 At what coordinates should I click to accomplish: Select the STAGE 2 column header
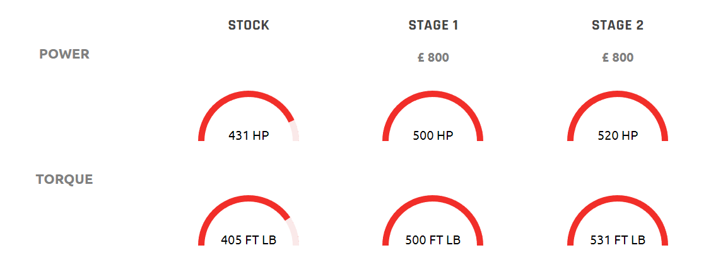click(x=618, y=25)
